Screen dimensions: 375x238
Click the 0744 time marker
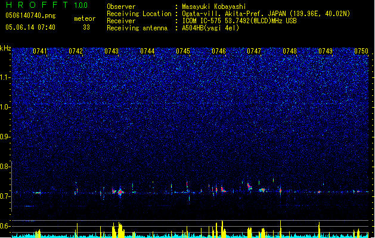point(147,51)
